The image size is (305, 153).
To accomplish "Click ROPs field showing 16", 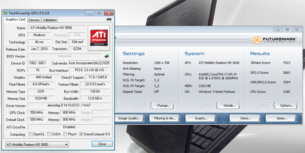I will coord(37,70).
